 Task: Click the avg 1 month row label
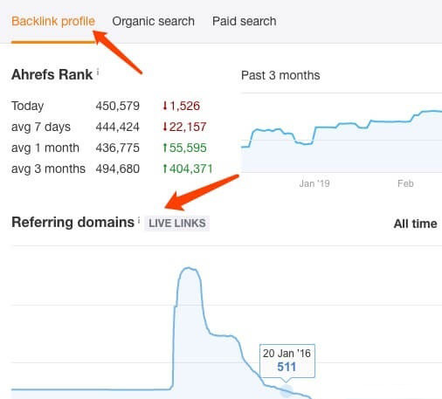(x=45, y=148)
